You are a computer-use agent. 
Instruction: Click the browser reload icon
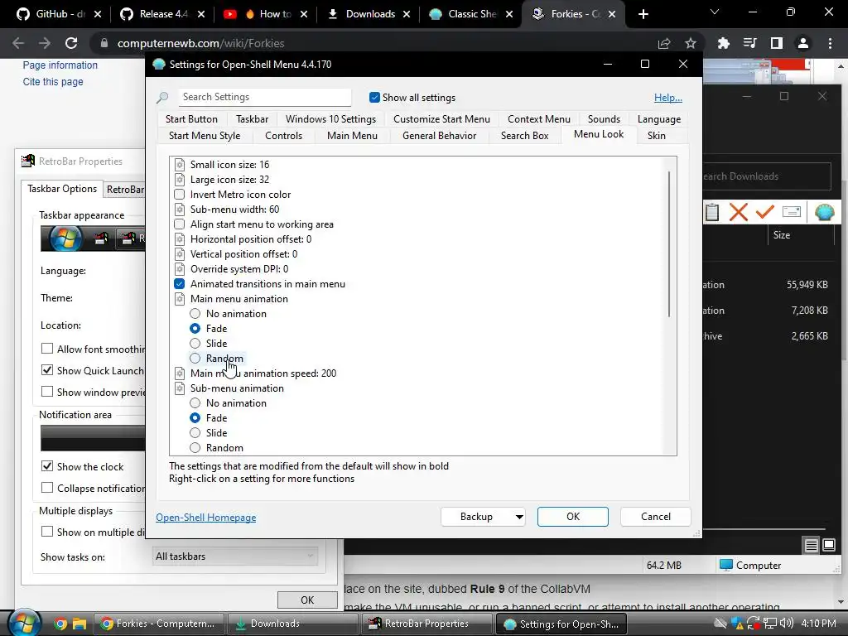click(71, 43)
